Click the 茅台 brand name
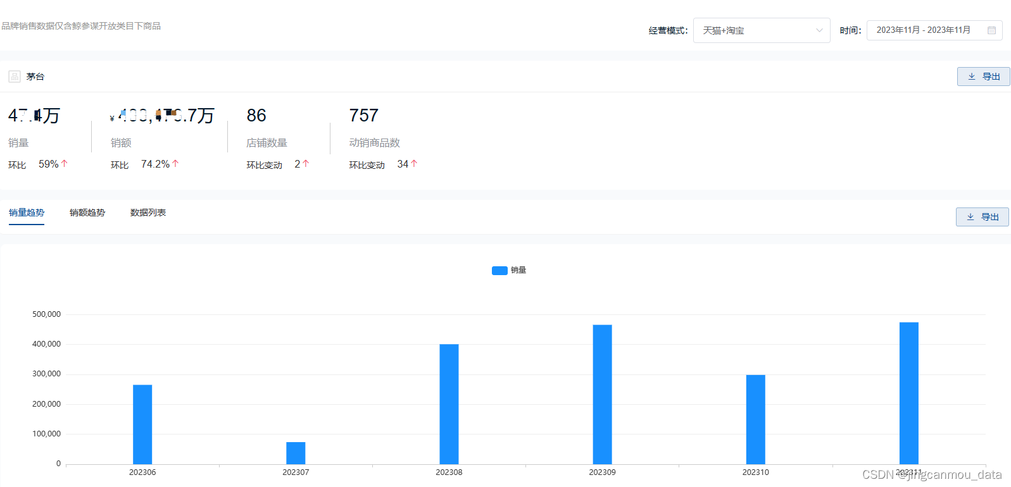 coord(35,77)
